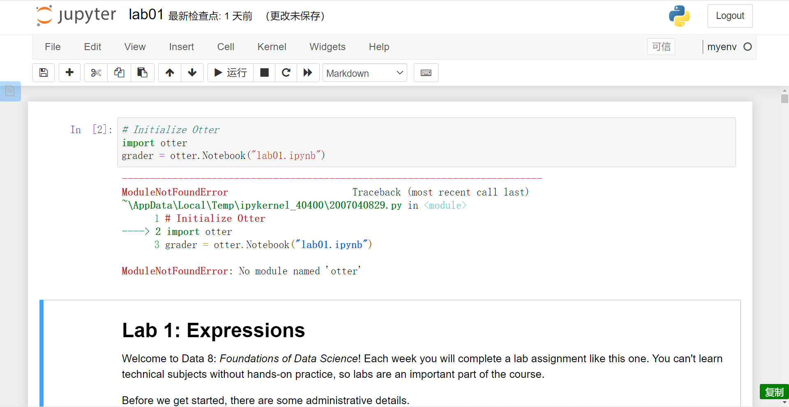The height and width of the screenshot is (407, 789).
Task: Click vertical scrollbar thumb
Action: 784,99
